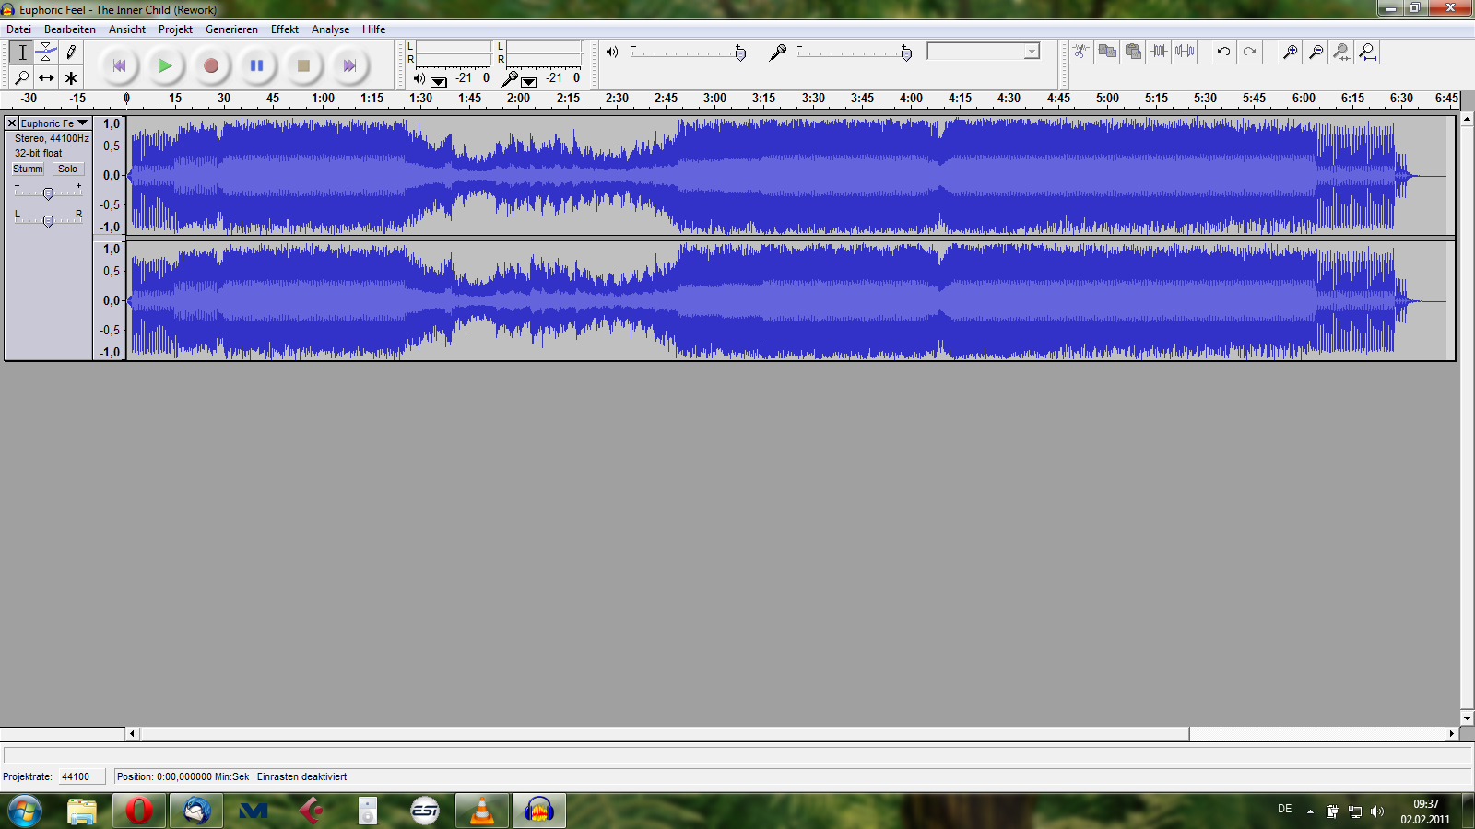Skip to end of track

pos(349,65)
